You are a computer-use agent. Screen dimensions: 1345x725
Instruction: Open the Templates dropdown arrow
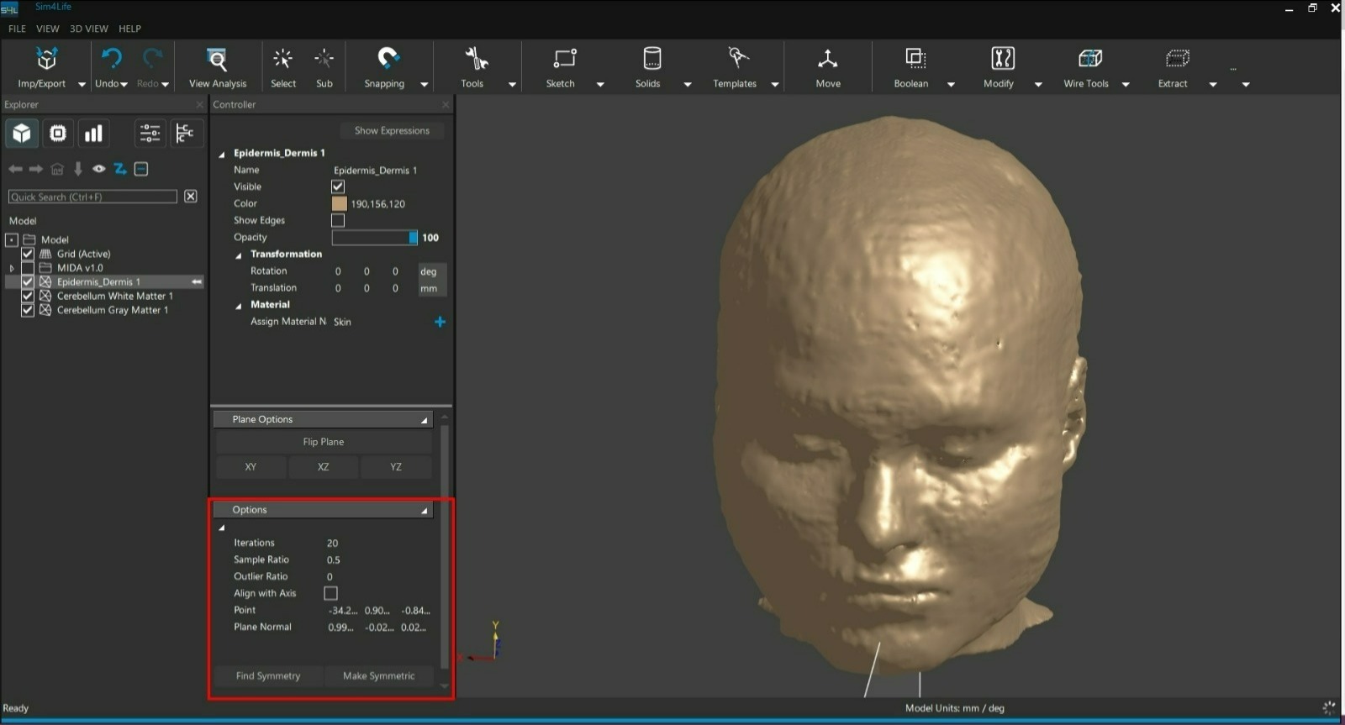[775, 84]
